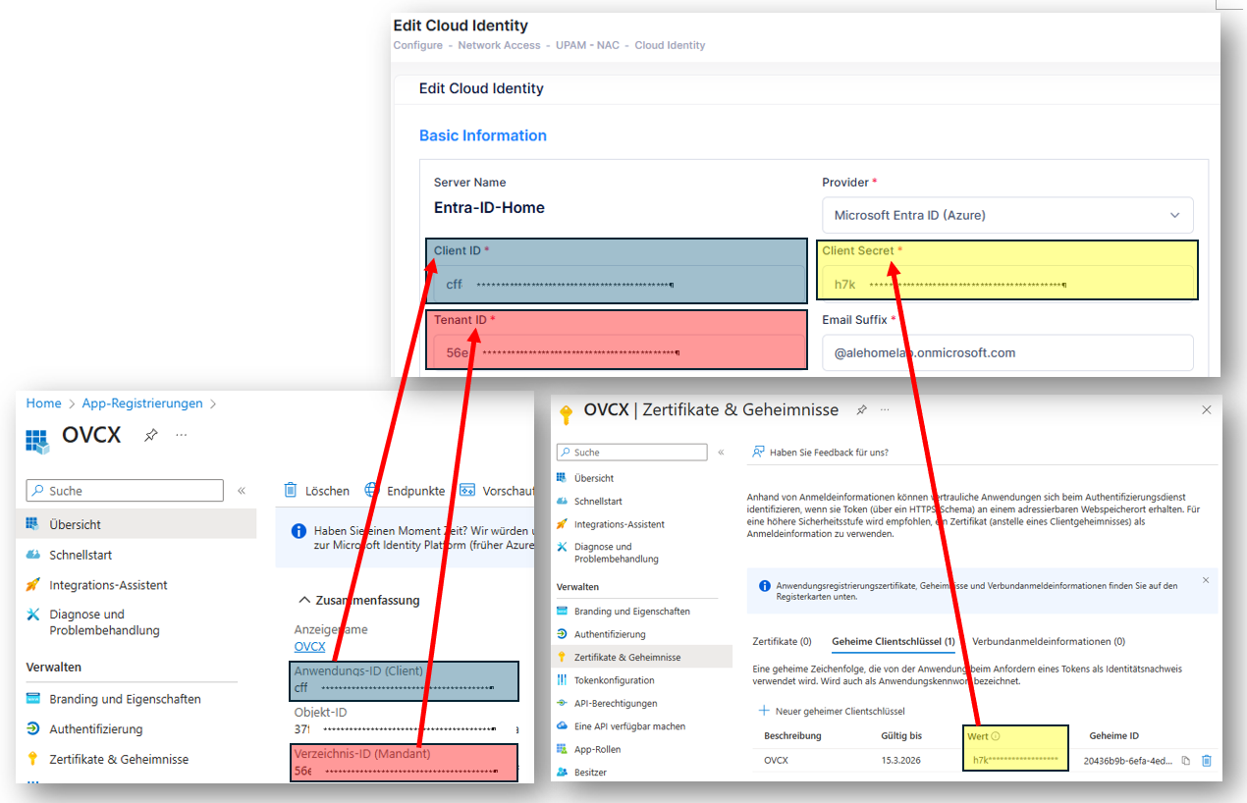
Task: Open Tokenkonfiguration in the sidebar
Action: (x=614, y=680)
